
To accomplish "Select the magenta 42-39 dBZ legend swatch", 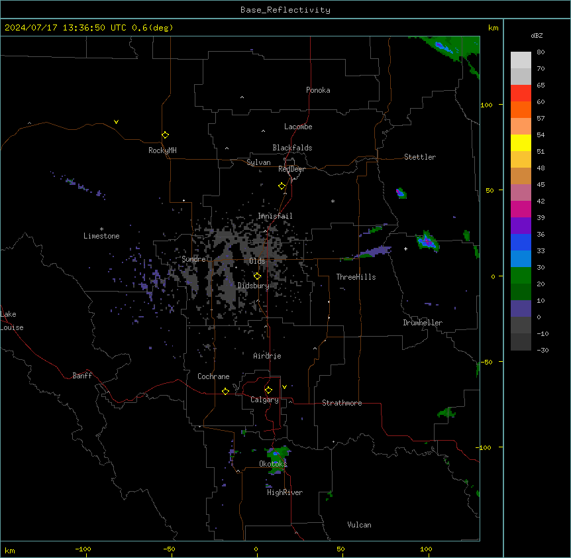I will 521,209.
